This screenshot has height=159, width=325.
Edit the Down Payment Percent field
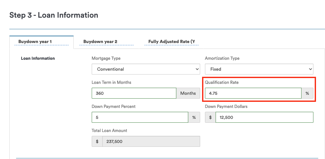(140, 117)
